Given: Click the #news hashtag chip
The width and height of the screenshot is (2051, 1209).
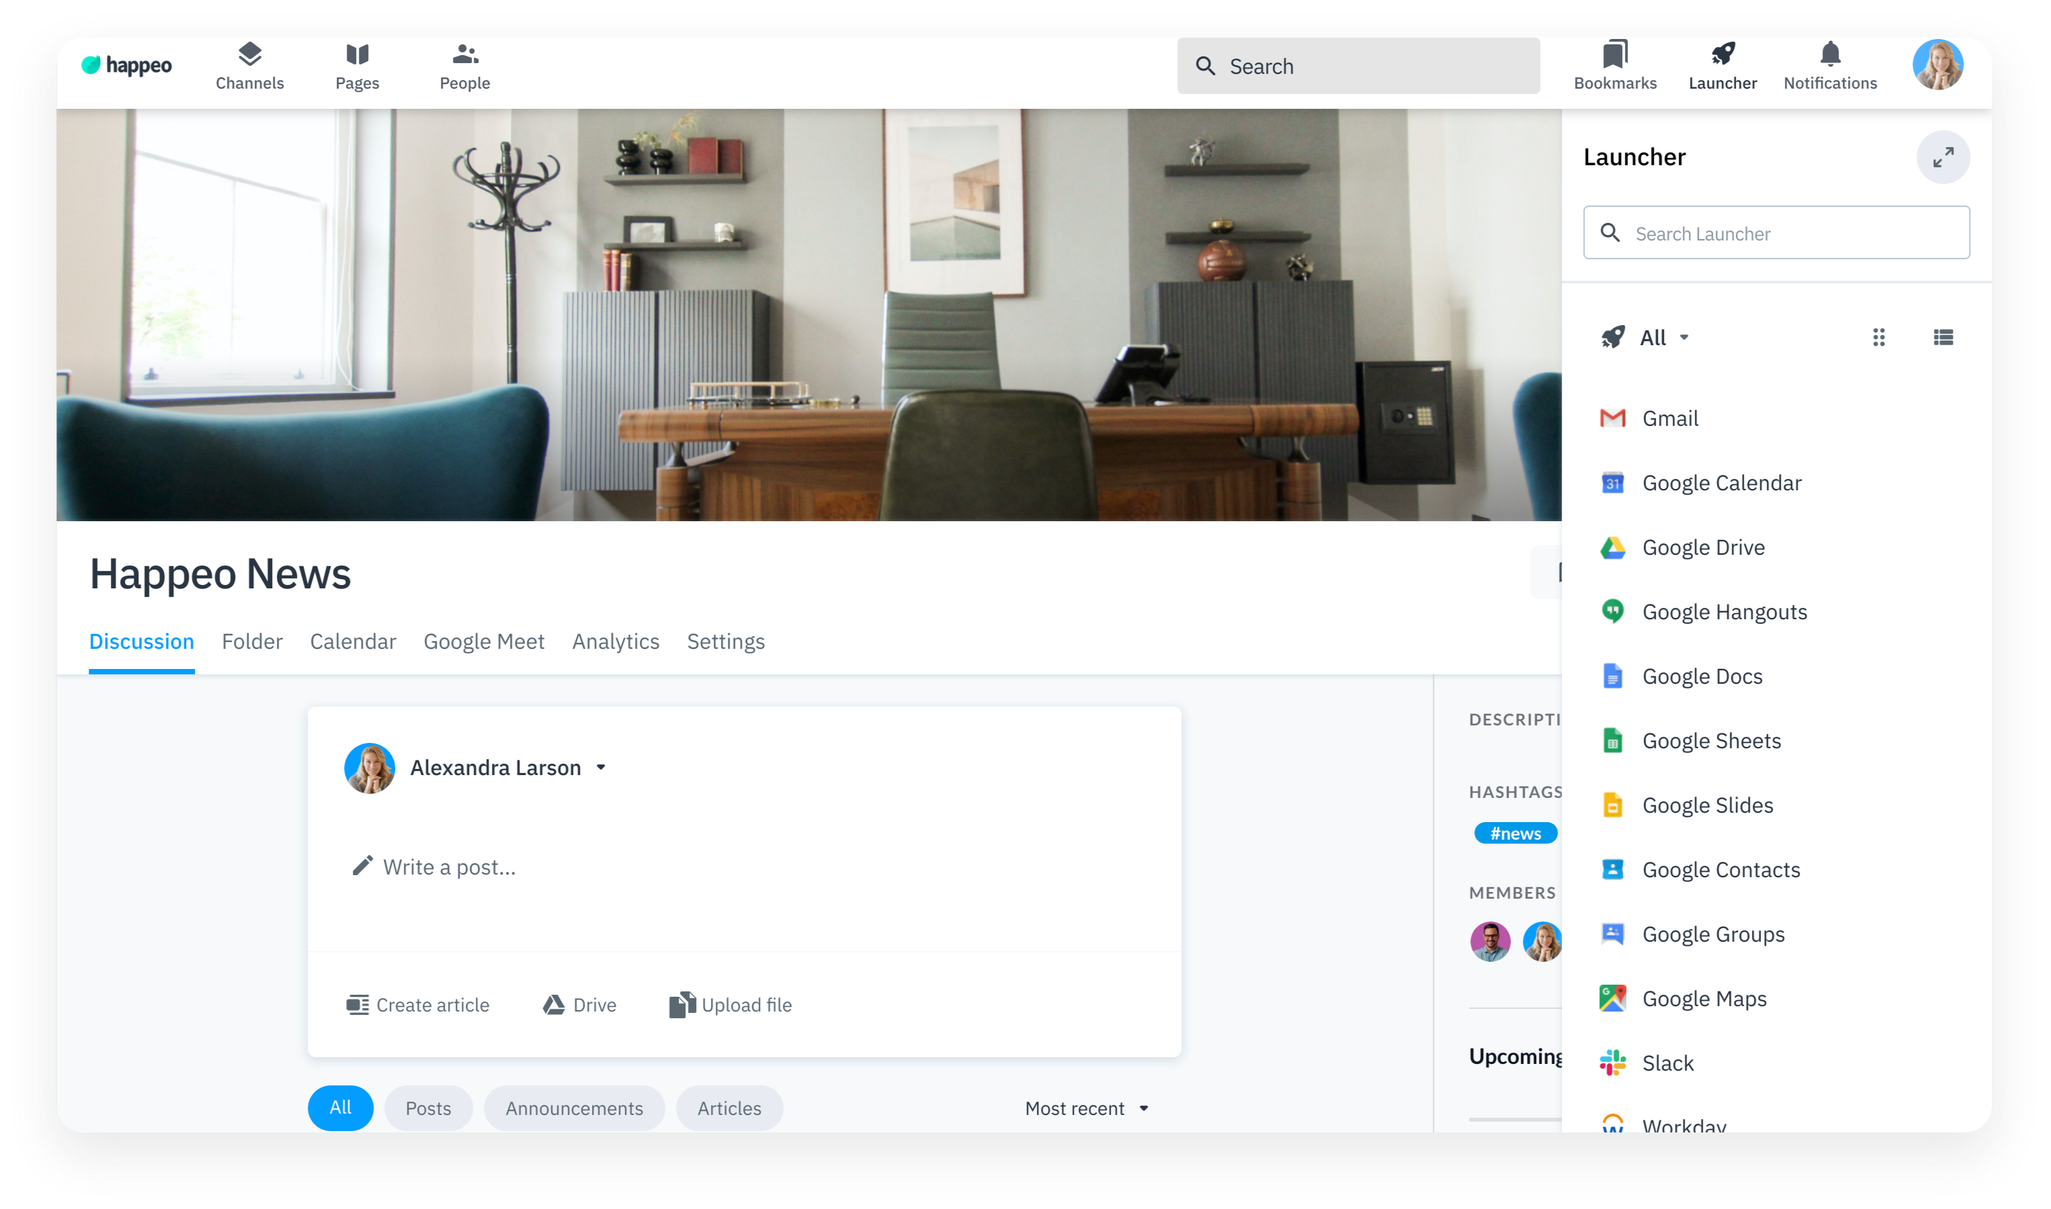Looking at the screenshot, I should pyautogui.click(x=1514, y=834).
